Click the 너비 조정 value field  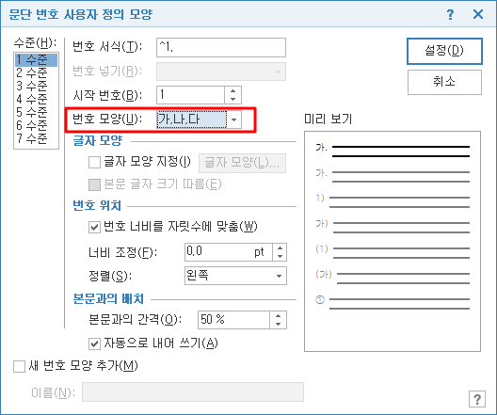[228, 252]
